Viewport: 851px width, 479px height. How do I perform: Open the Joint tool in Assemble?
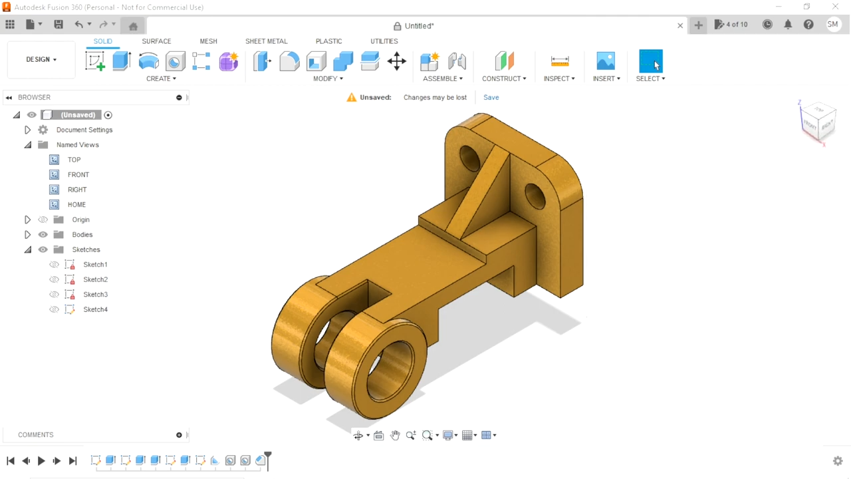click(457, 61)
